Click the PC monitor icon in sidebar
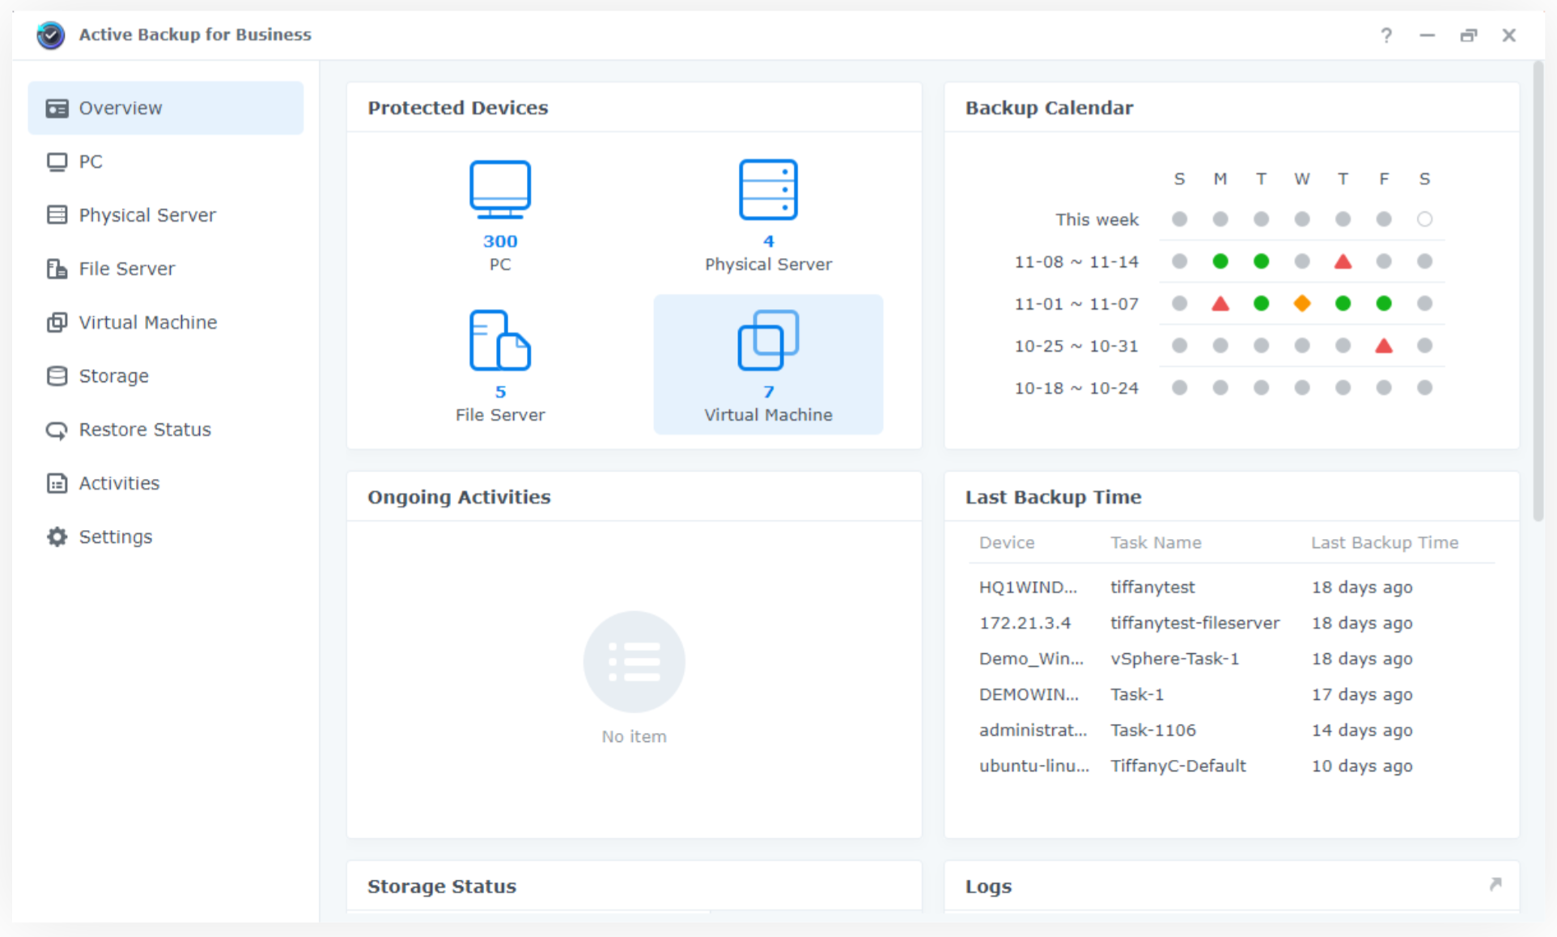The width and height of the screenshot is (1557, 937). pos(57,162)
